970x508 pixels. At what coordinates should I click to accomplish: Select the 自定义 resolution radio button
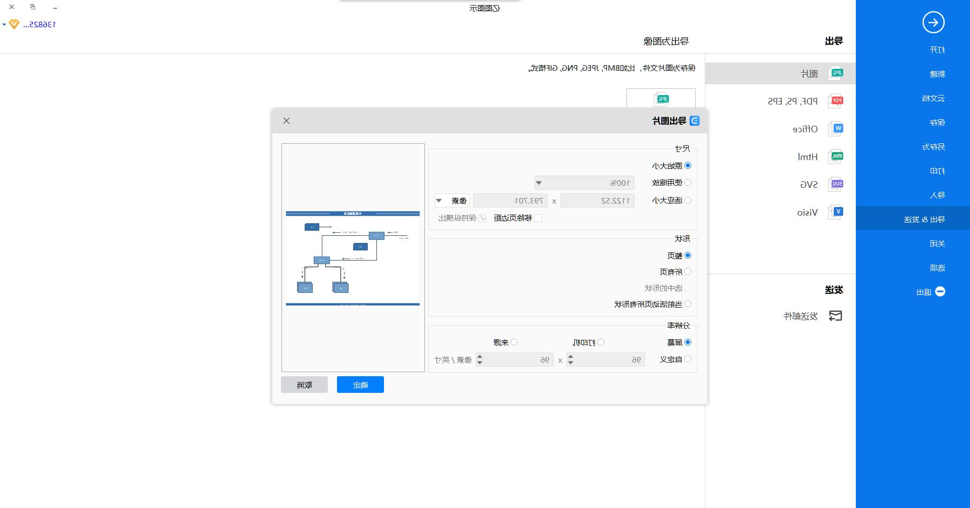pyautogui.click(x=688, y=359)
